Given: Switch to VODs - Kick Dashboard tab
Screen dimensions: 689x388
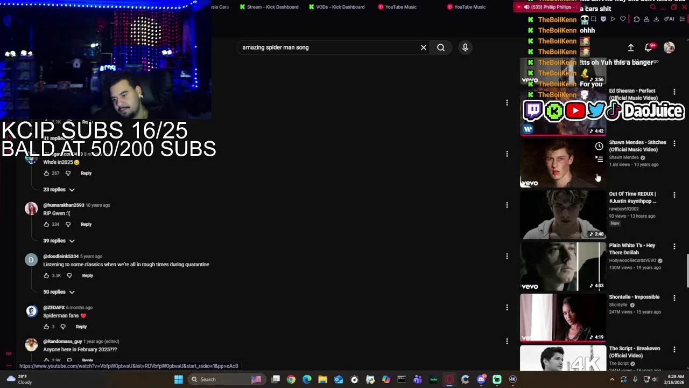Looking at the screenshot, I should [337, 7].
